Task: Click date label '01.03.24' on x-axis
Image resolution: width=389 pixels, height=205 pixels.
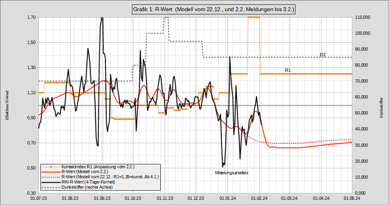Action: tap(289, 198)
